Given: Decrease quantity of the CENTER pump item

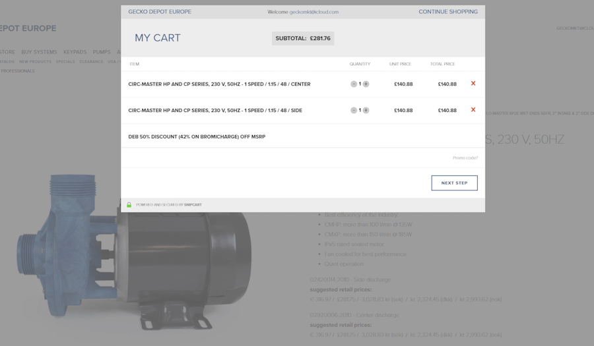Looking at the screenshot, I should coord(354,84).
